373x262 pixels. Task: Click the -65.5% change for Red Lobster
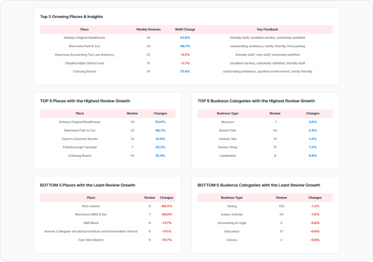(166, 206)
